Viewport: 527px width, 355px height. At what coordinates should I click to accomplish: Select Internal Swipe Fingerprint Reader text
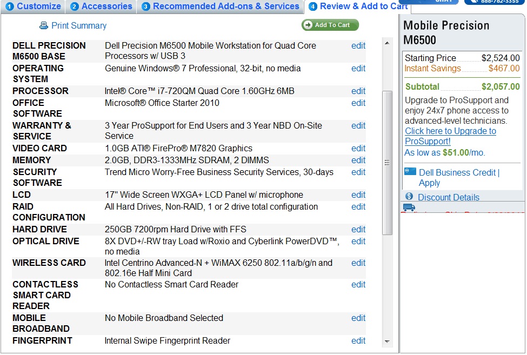tap(168, 341)
